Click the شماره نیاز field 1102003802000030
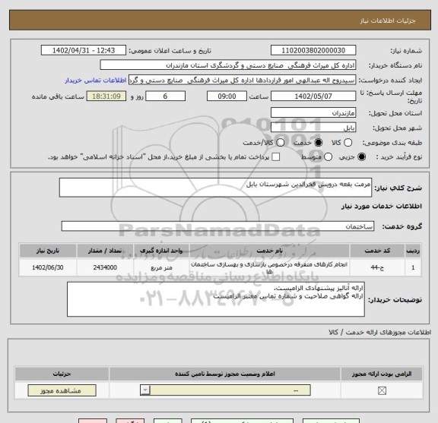Screen dimensions: 438x423 313,50
